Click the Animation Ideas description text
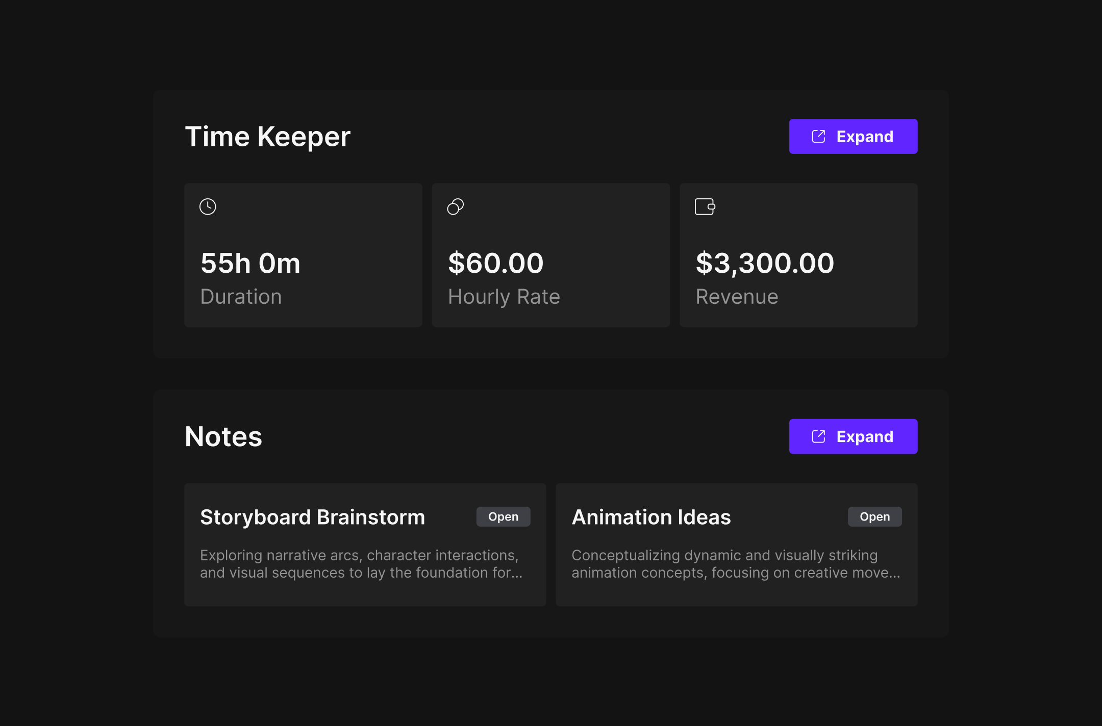 (x=736, y=564)
